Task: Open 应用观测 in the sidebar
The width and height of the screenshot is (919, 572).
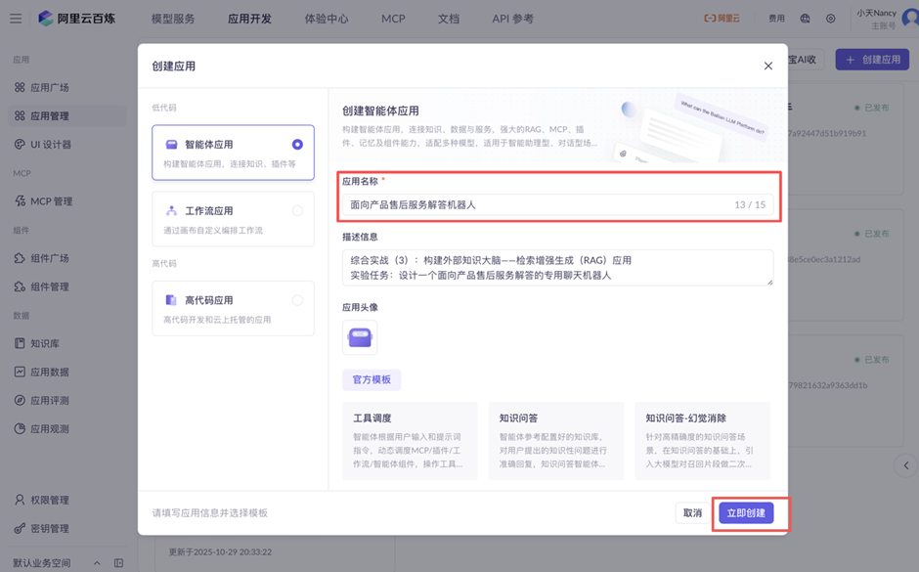Action: pyautogui.click(x=66, y=429)
